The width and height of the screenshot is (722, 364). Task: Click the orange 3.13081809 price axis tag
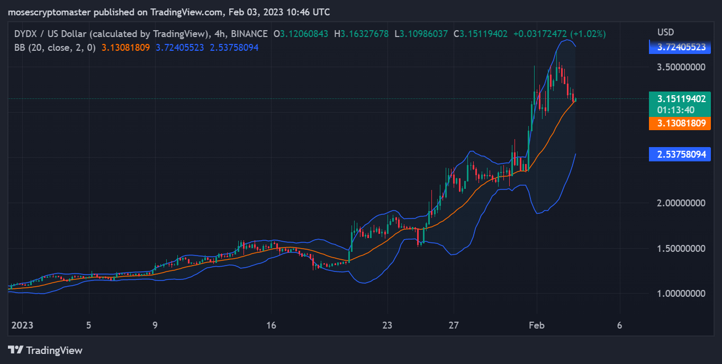click(680, 123)
